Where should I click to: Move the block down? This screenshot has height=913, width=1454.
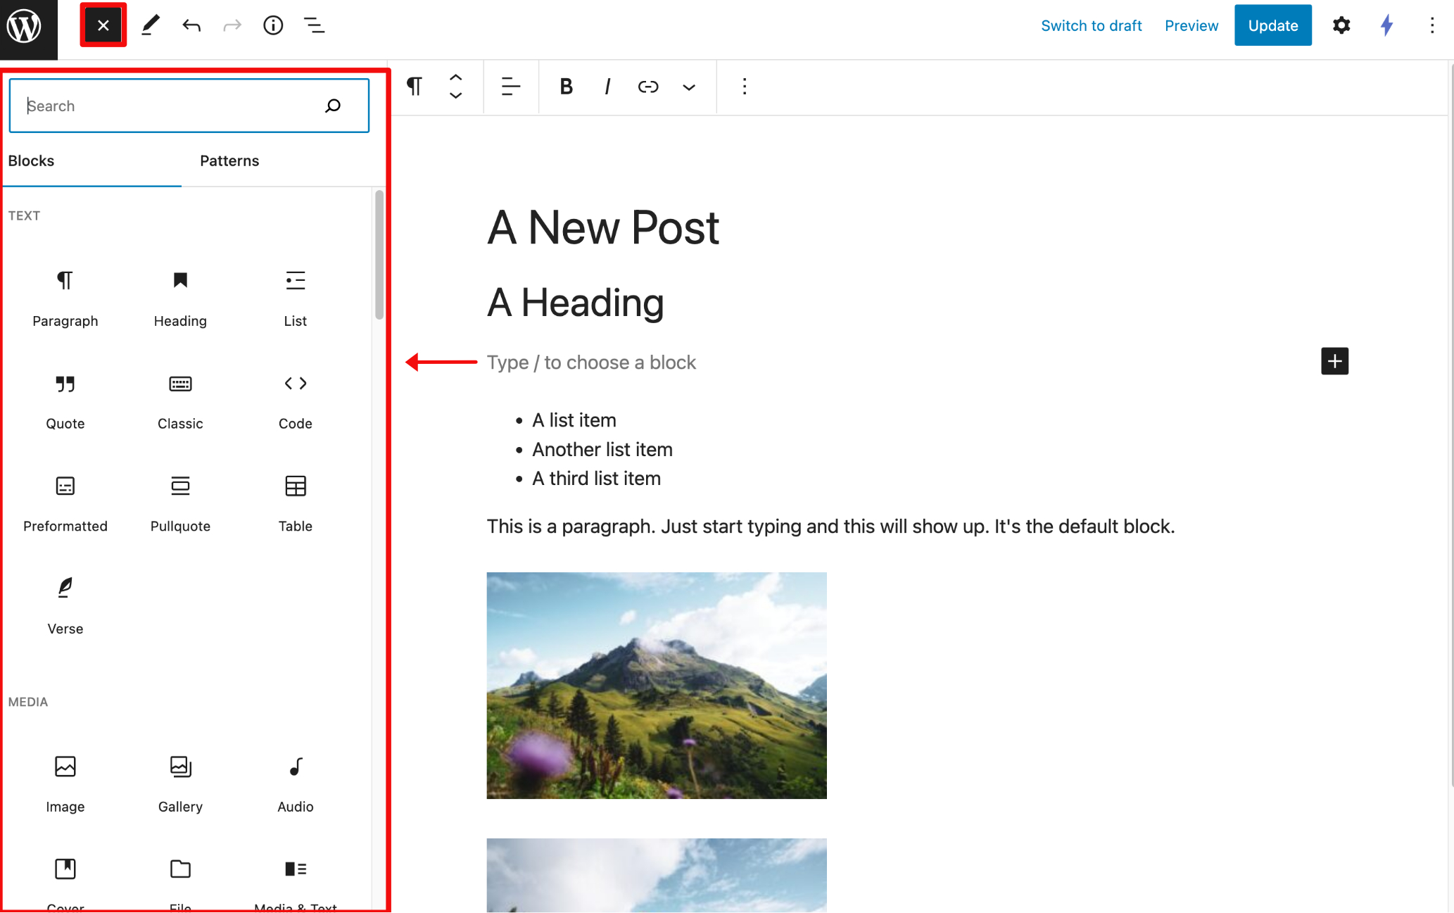pos(456,96)
